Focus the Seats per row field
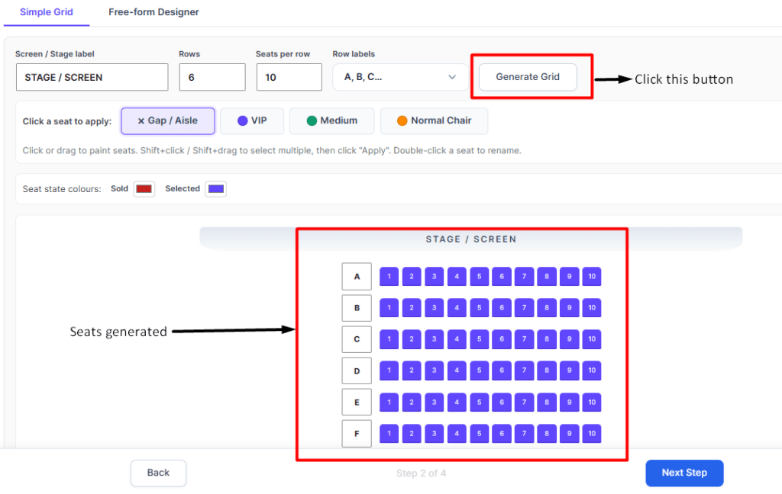Image resolution: width=782 pixels, height=494 pixels. (x=289, y=77)
